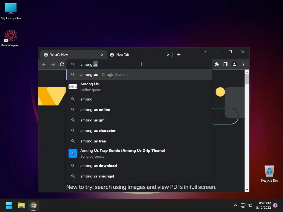
Task: Click the Chrome taskbar icon
Action: point(33,205)
